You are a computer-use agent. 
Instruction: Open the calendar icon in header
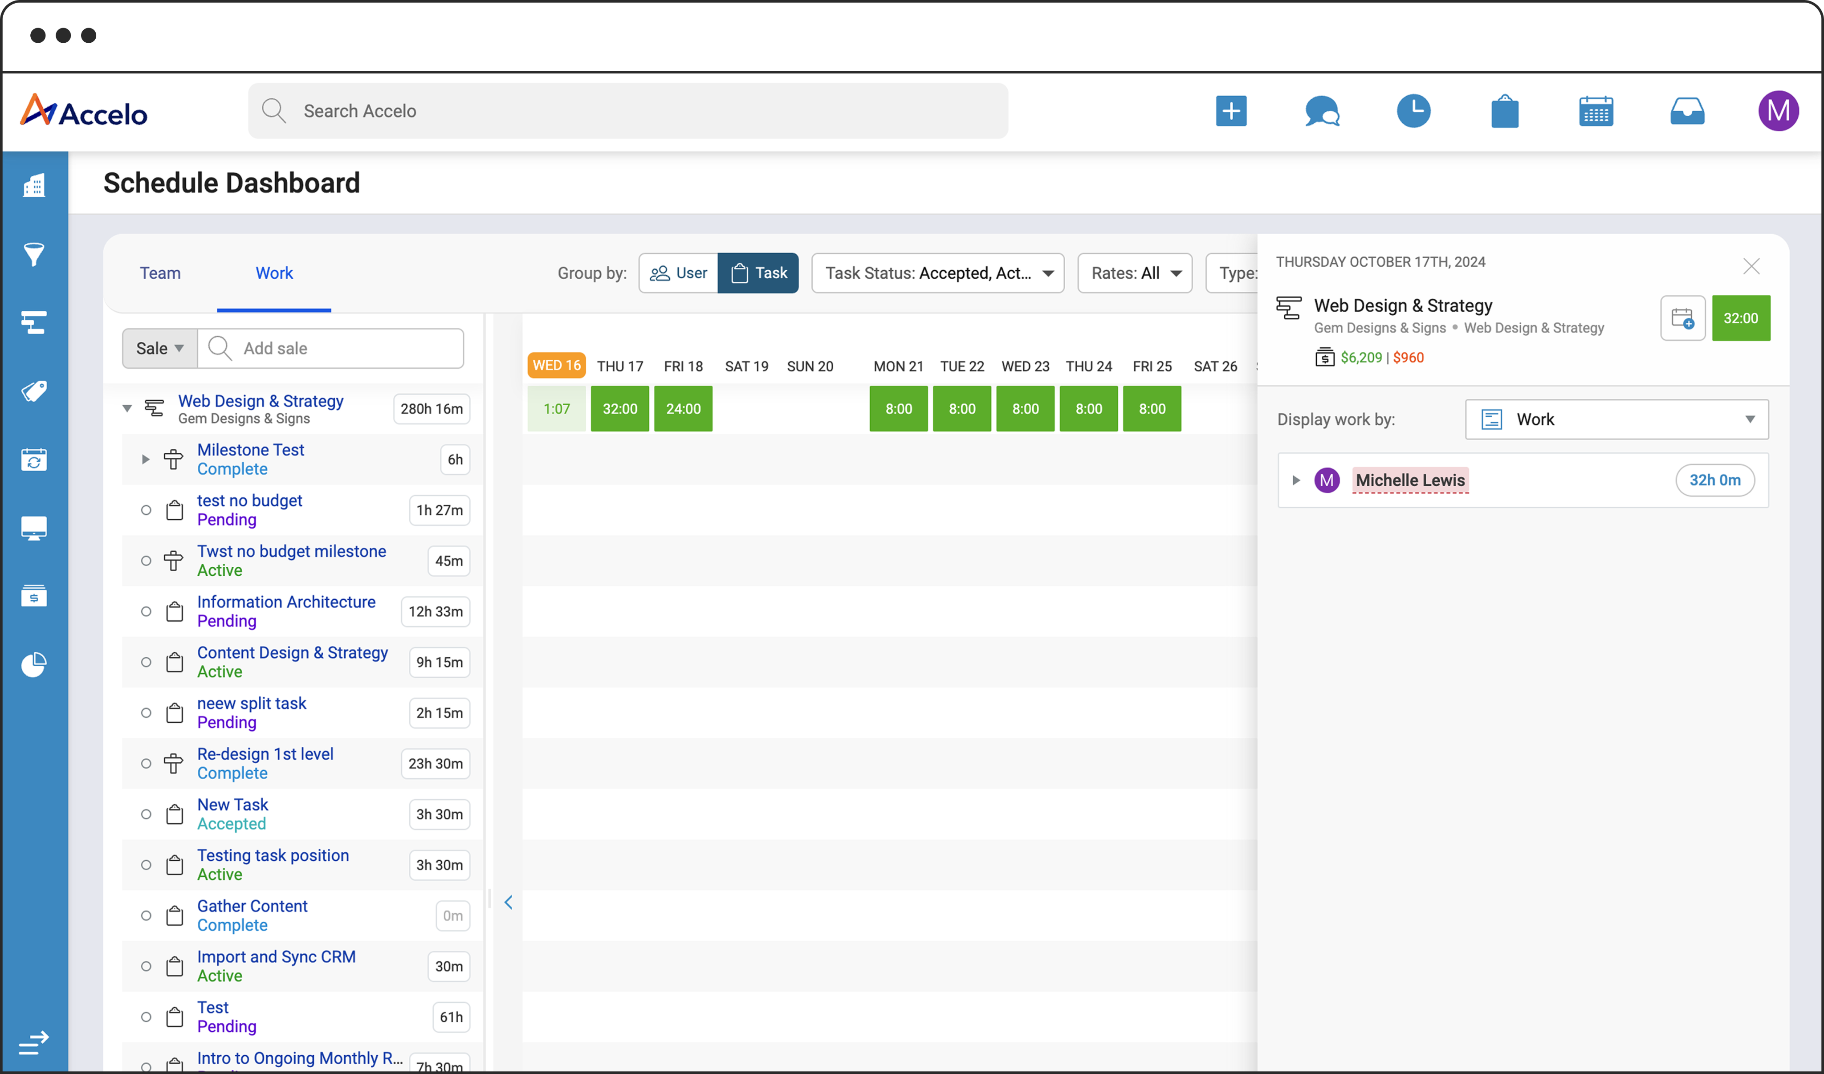tap(1595, 111)
